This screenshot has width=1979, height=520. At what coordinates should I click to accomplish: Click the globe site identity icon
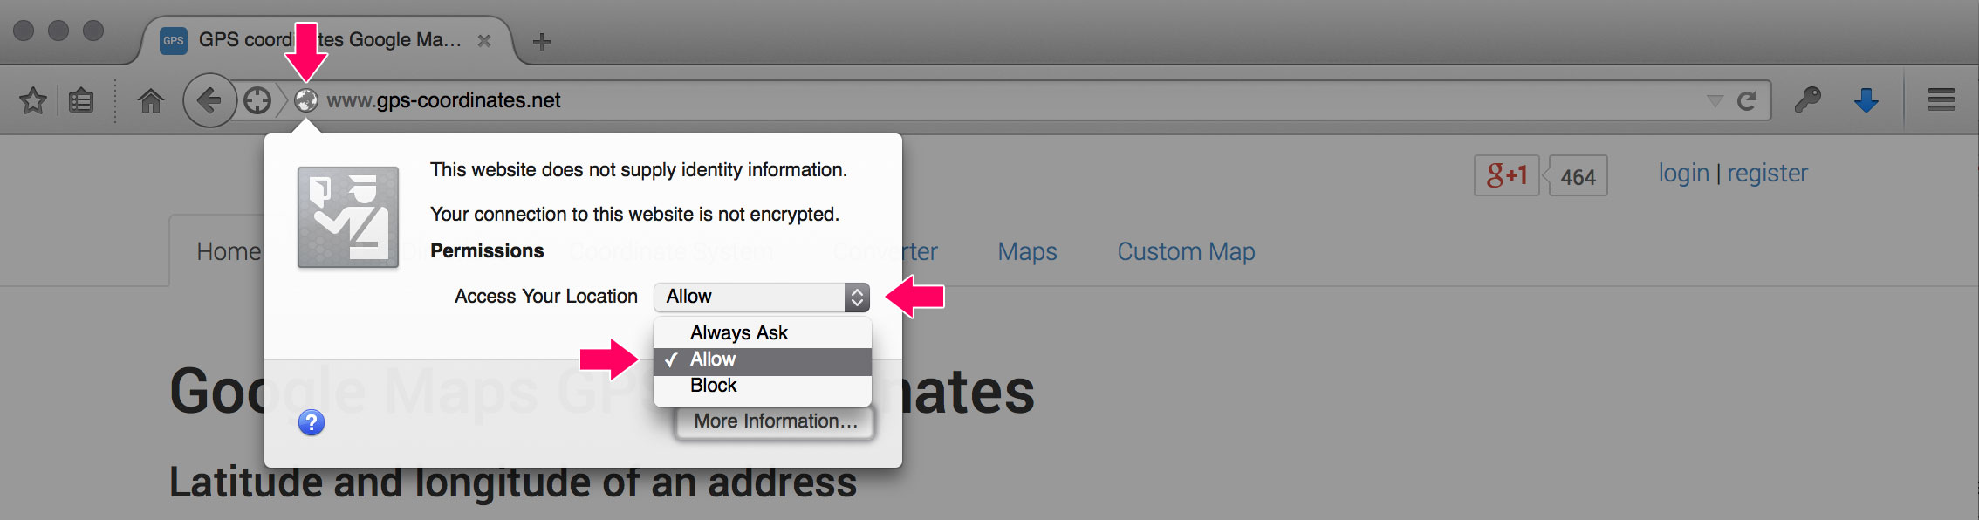point(306,100)
